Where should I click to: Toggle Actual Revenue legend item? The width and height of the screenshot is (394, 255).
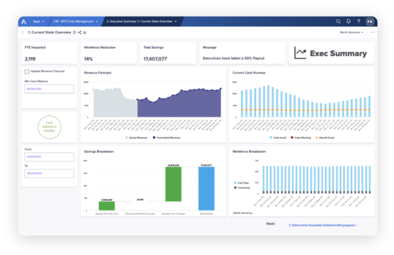pos(136,137)
